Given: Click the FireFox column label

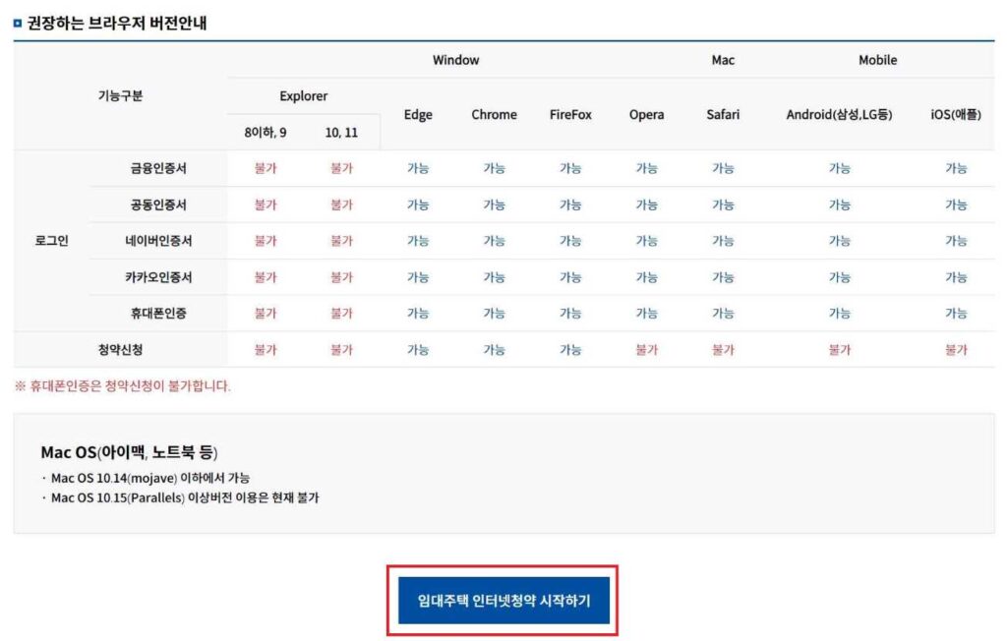Looking at the screenshot, I should tap(569, 114).
